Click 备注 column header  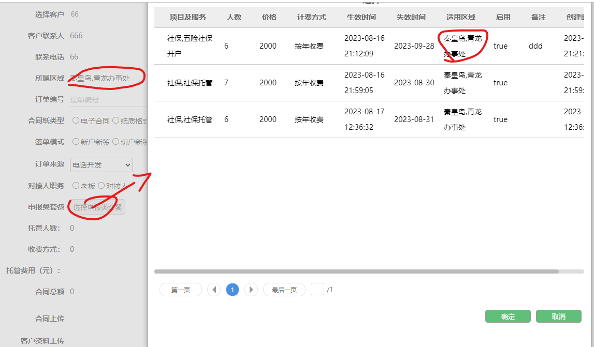click(538, 17)
